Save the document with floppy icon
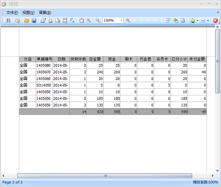The image size is (221, 187). pos(34,21)
